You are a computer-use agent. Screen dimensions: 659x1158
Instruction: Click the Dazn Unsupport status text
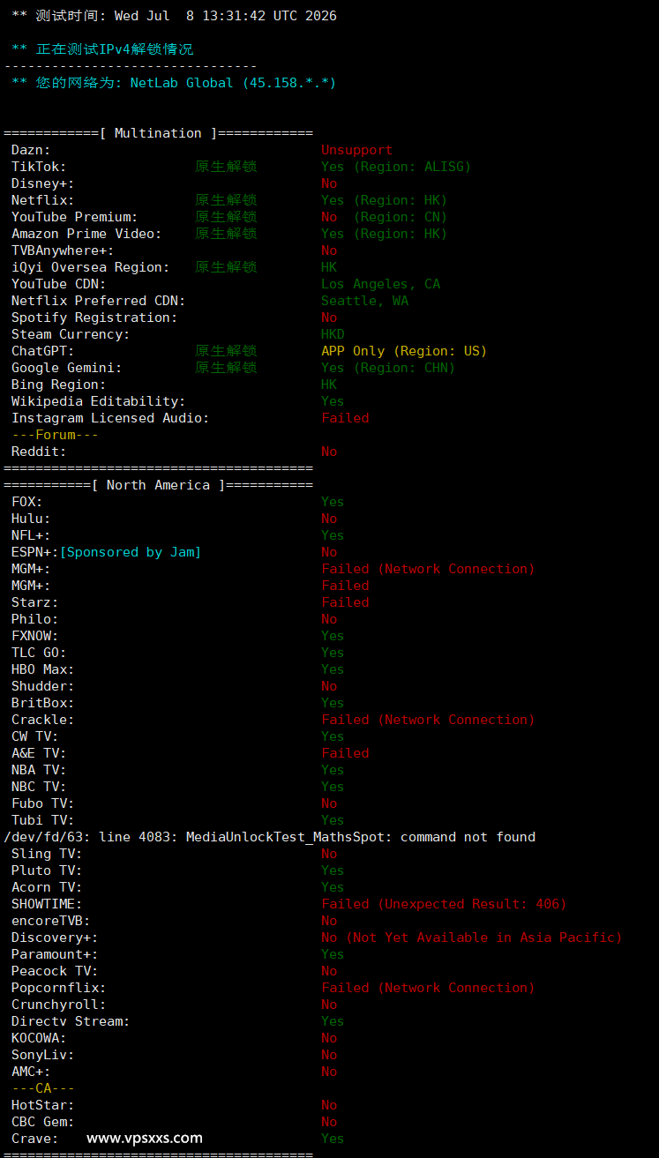point(356,150)
